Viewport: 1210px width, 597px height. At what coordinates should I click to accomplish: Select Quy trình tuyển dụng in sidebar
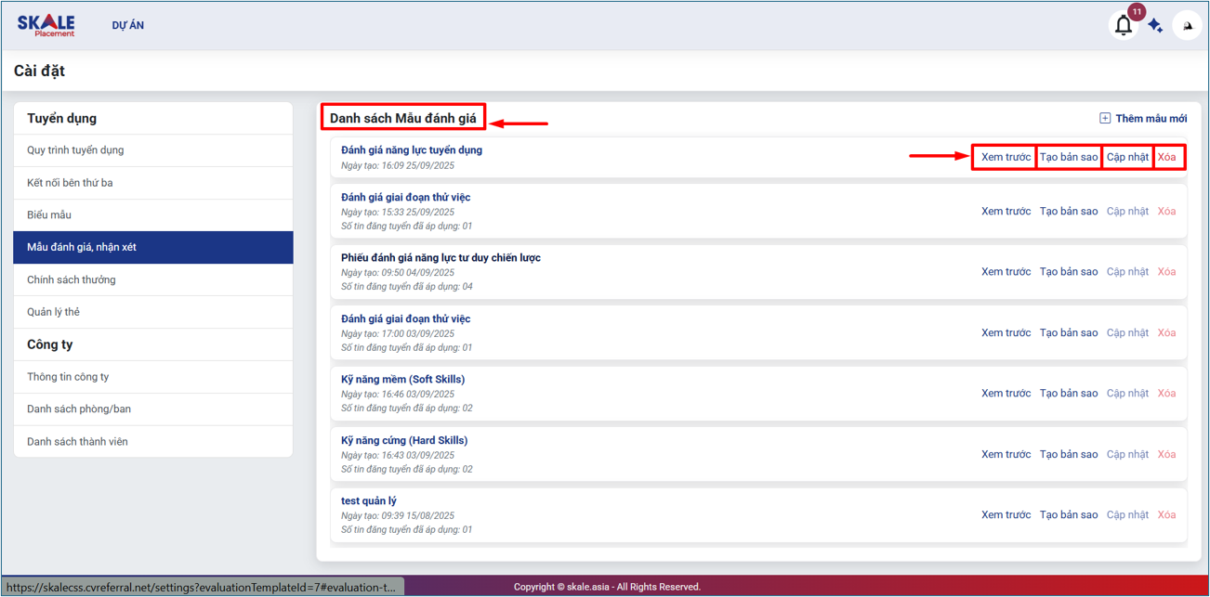tap(75, 150)
